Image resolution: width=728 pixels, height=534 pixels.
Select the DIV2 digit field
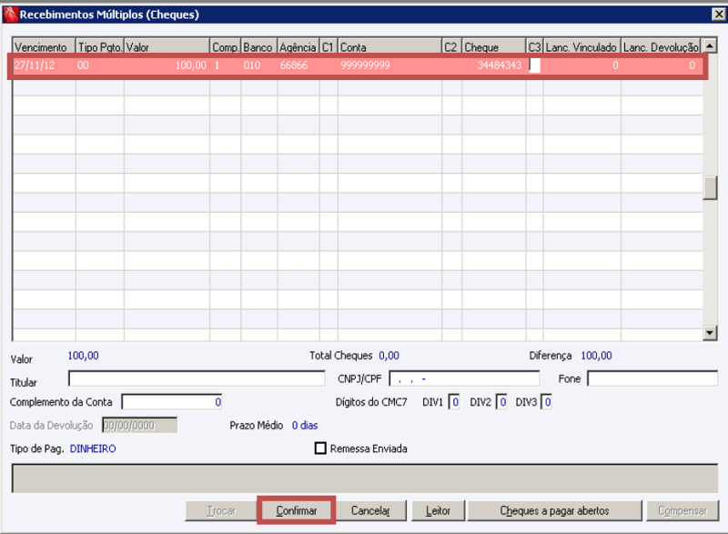[x=502, y=402]
